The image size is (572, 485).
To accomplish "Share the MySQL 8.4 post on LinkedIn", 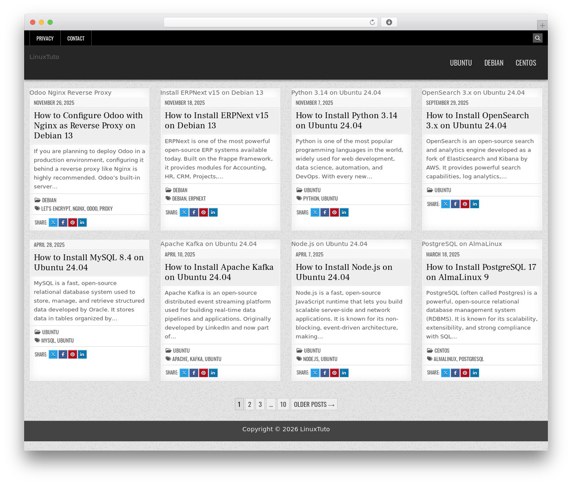I will coord(82,354).
